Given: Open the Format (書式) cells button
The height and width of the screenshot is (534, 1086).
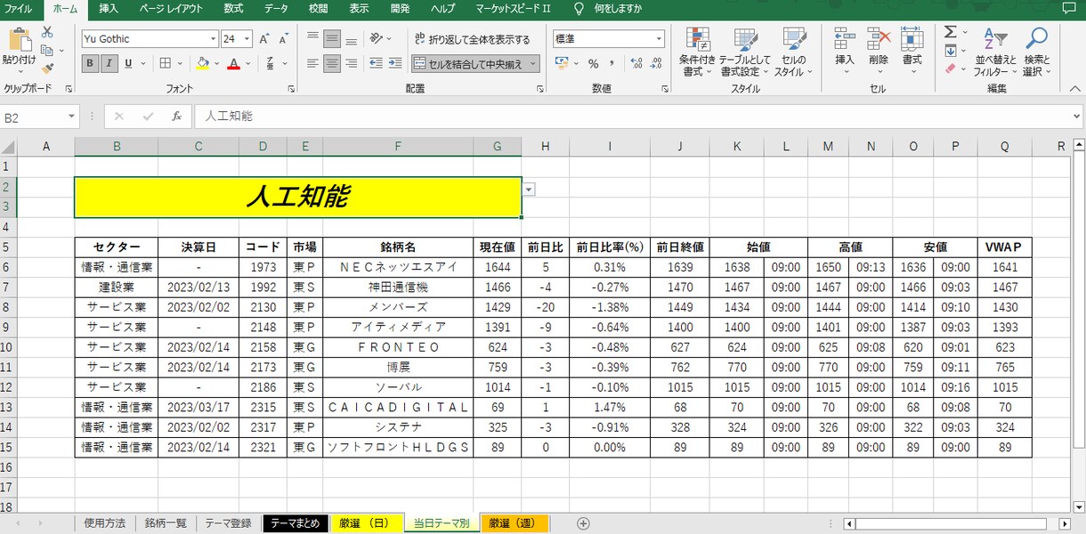Looking at the screenshot, I should click(912, 51).
